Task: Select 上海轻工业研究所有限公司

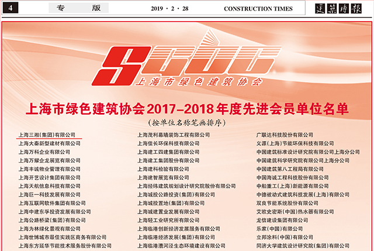Action: [x=168, y=220]
